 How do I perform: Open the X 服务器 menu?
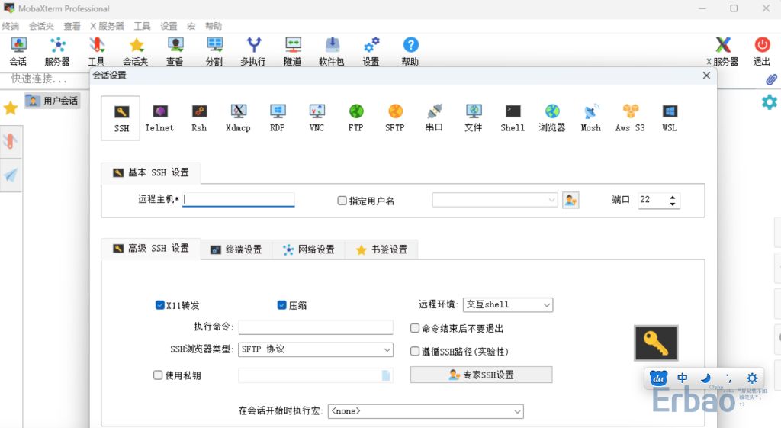pos(107,26)
